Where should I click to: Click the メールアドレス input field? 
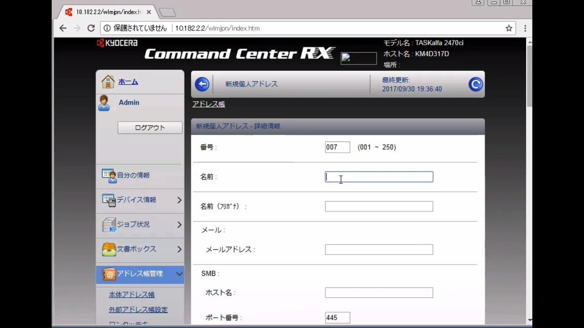(x=379, y=250)
